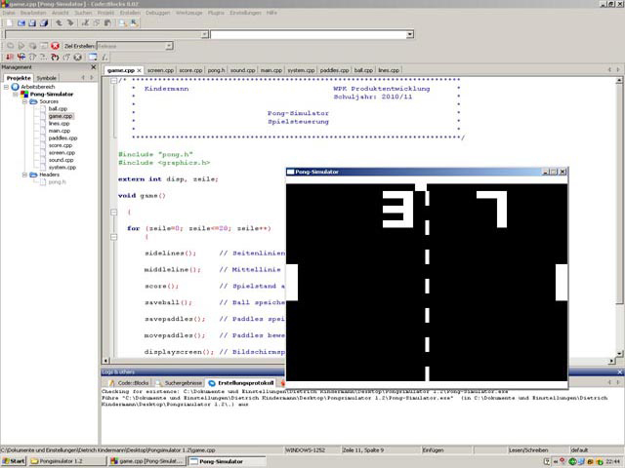625x468 pixels.
Task: Click the Build gear icon
Action: click(11, 46)
